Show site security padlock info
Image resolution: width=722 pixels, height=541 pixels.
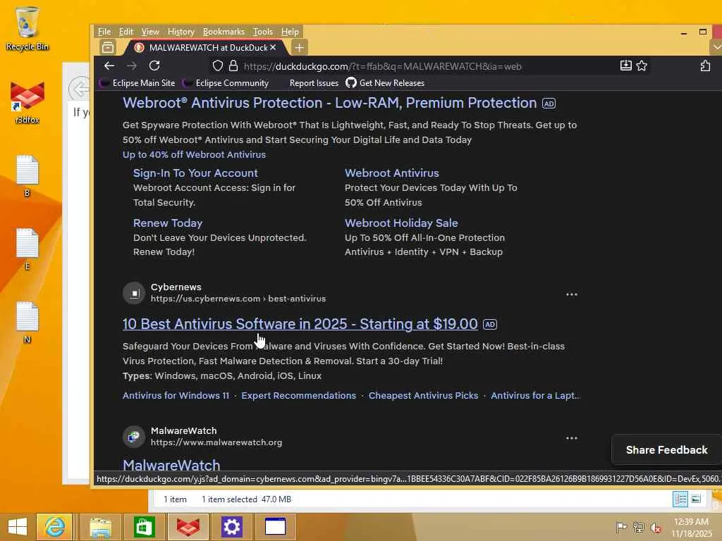pos(233,66)
